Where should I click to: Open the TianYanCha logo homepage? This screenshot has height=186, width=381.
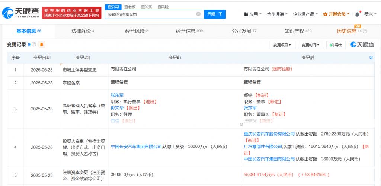(20, 13)
